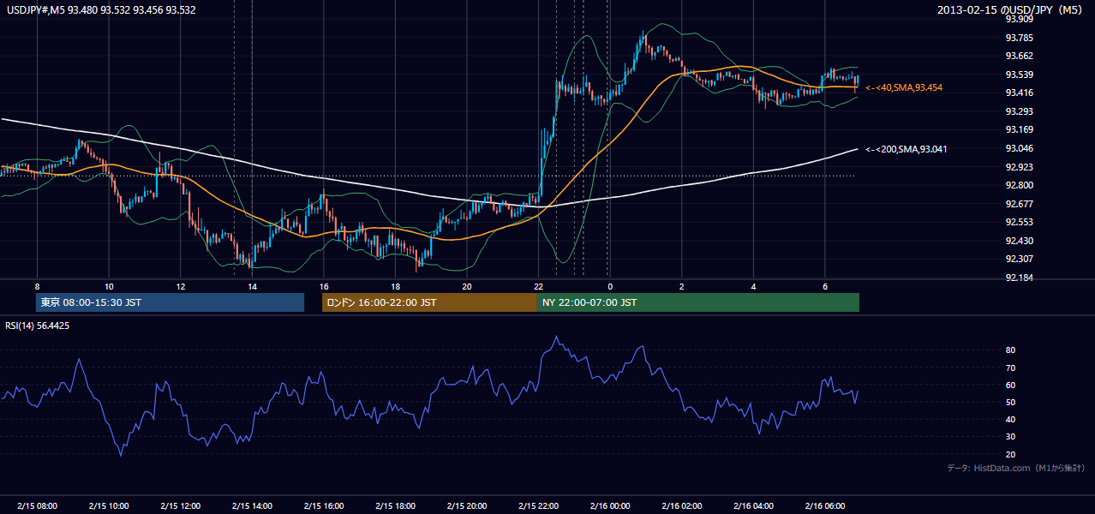This screenshot has width=1095, height=514.
Task: Click the hour 18 tick under the price chart
Action: point(395,286)
